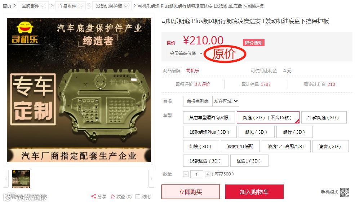Click the mobile purchase QR code icon
Viewport: 355px width, 204px height.
tap(344, 192)
